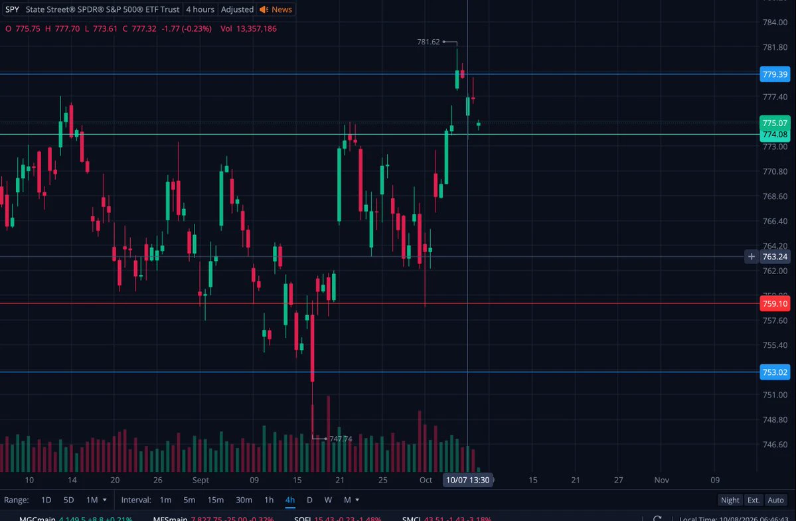This screenshot has width=796, height=521.
Task: Switch to the 1h interval
Action: 269,500
